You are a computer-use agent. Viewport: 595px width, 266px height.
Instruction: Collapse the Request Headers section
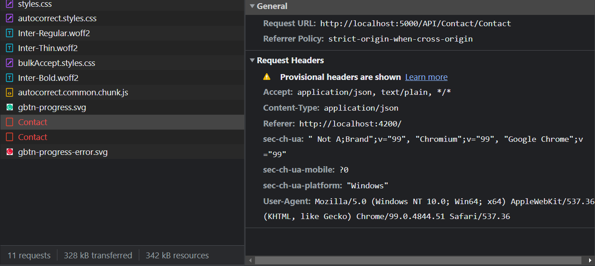pyautogui.click(x=252, y=61)
